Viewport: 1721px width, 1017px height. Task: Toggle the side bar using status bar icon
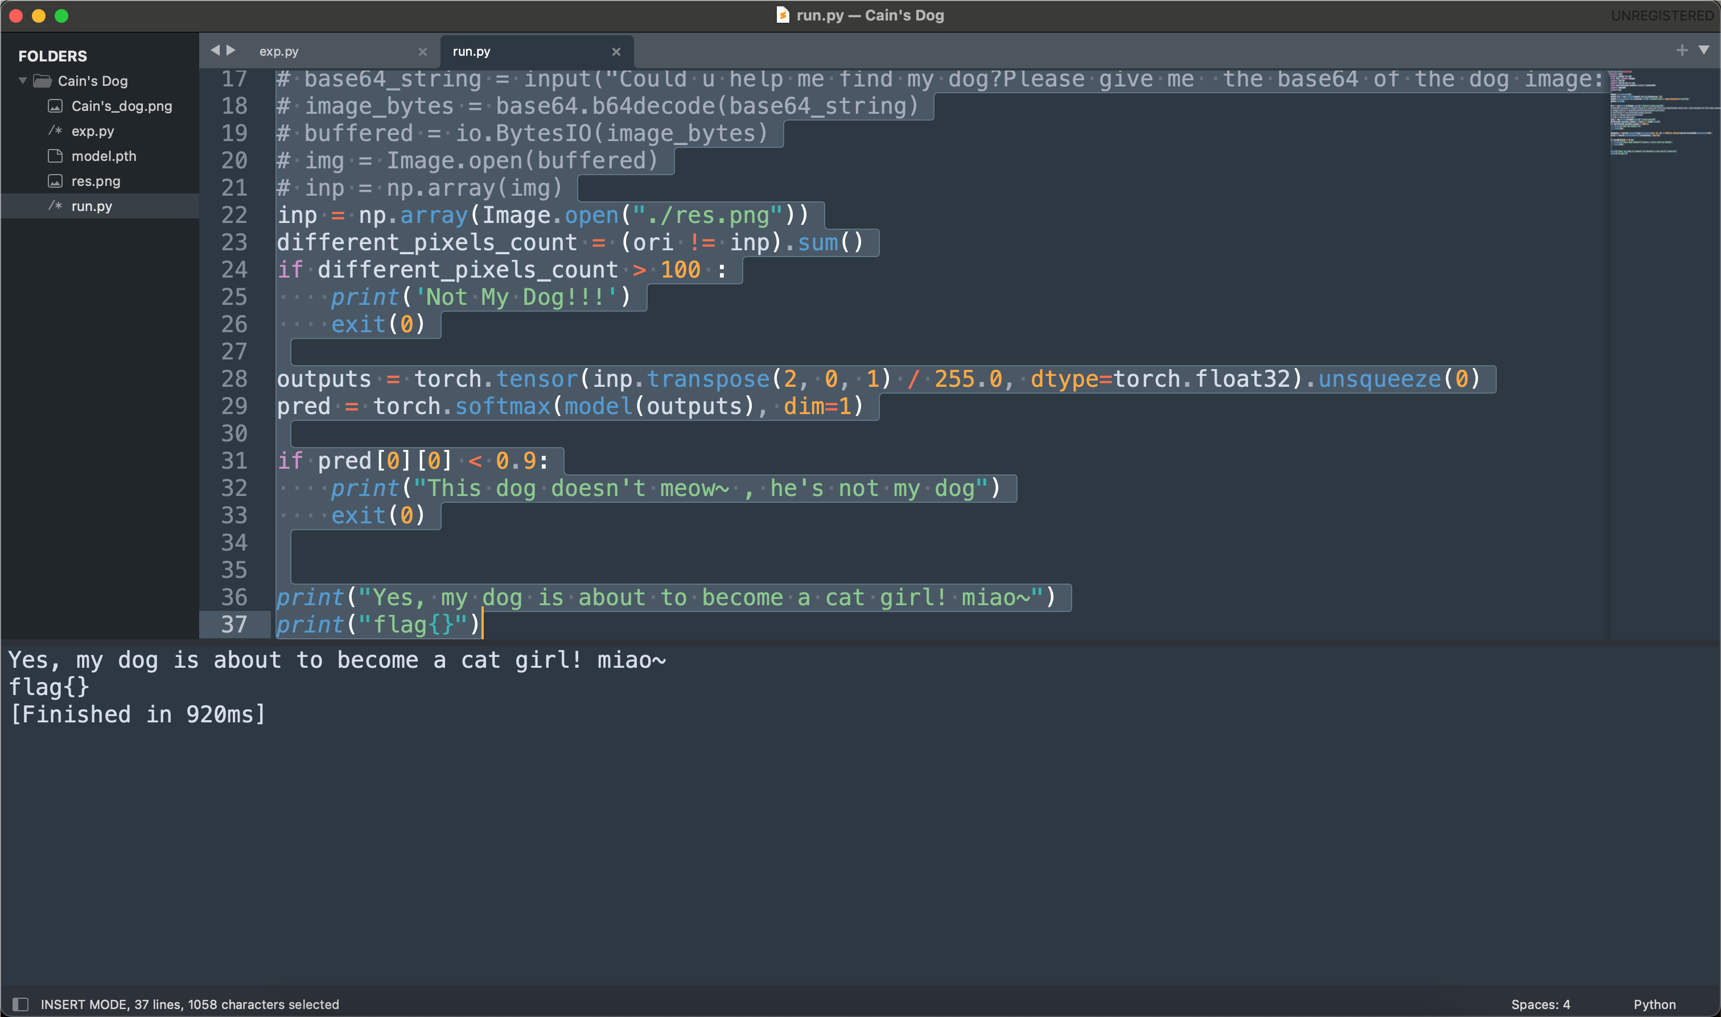(20, 1004)
